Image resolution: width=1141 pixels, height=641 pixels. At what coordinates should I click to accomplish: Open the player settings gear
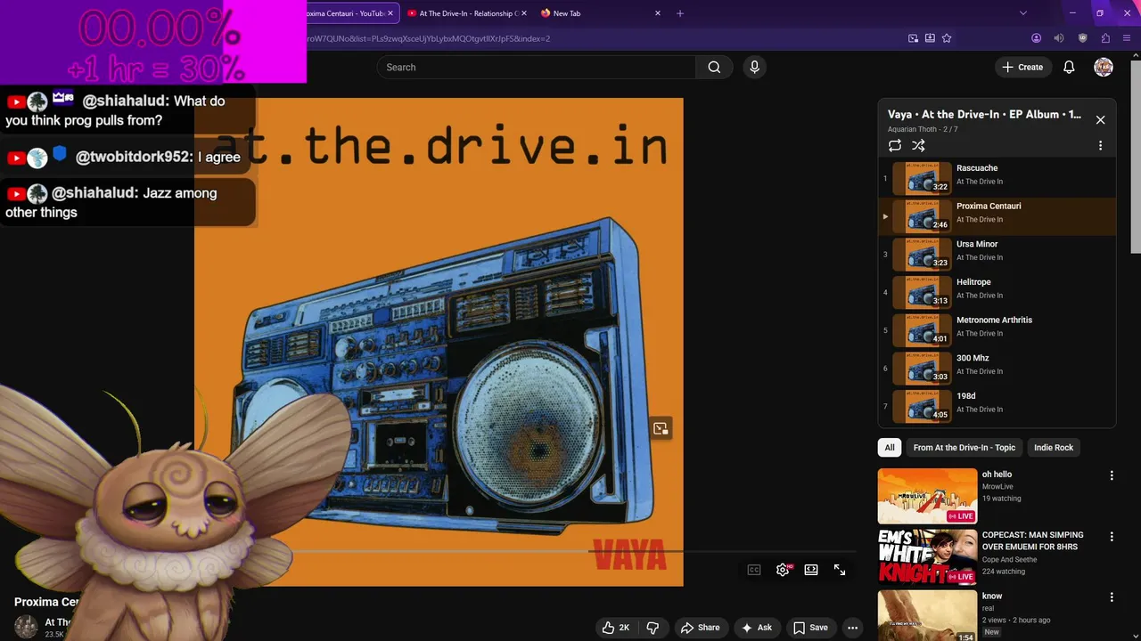click(x=783, y=570)
